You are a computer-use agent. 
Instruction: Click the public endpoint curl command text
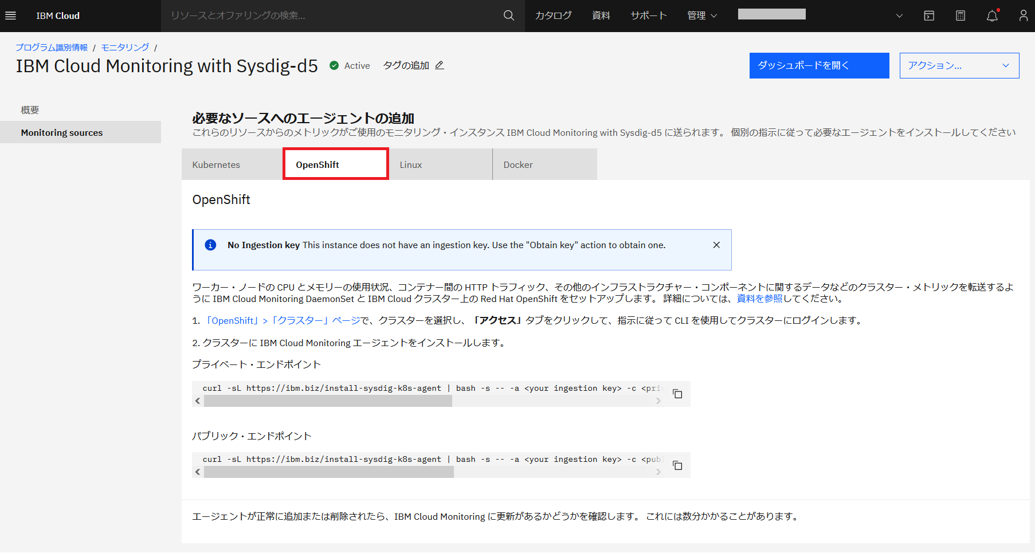tap(433, 459)
